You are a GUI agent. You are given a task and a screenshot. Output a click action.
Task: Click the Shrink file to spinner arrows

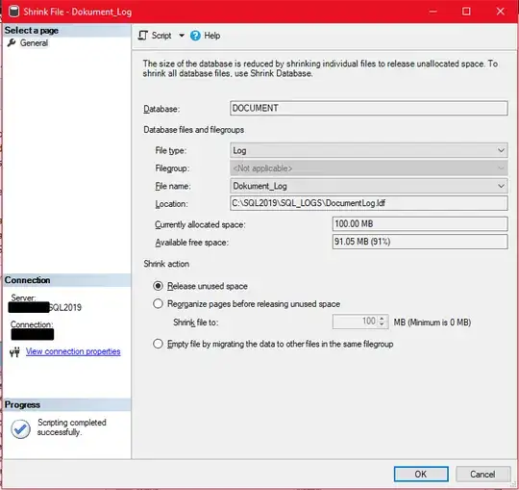(x=382, y=322)
